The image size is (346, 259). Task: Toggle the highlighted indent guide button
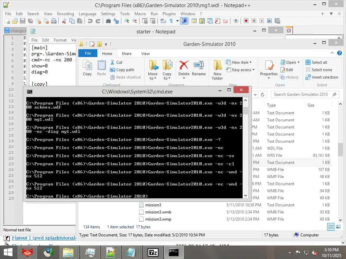click(x=184, y=21)
